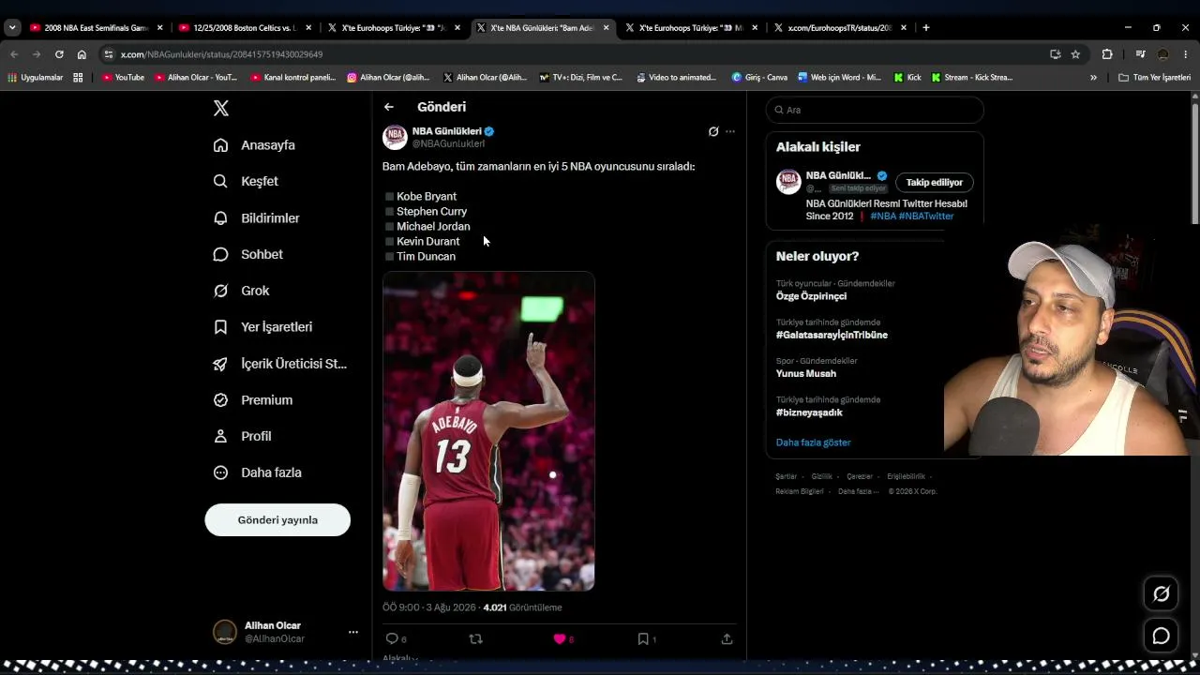The width and height of the screenshot is (1200, 675).
Task: Open account menu dots beside Alihan Olcar
Action: pyautogui.click(x=353, y=632)
